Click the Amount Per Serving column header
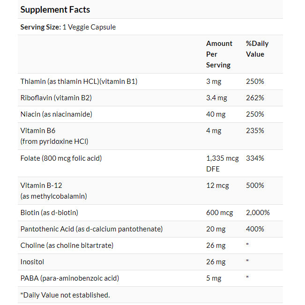 click(219, 54)
